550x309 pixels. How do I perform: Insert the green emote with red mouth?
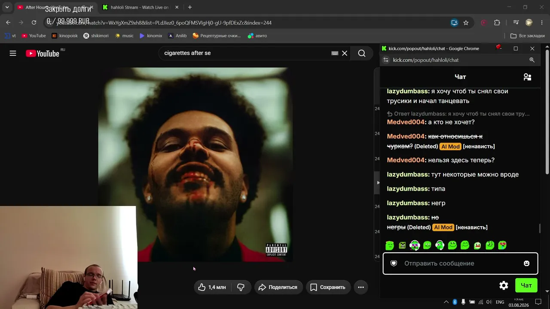point(477,245)
